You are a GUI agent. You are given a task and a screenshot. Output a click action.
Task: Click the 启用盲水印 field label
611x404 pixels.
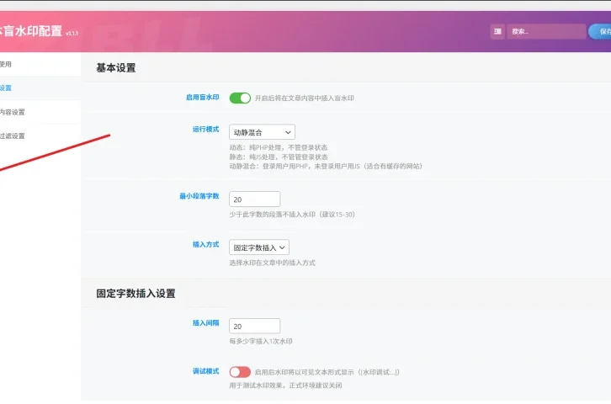202,98
